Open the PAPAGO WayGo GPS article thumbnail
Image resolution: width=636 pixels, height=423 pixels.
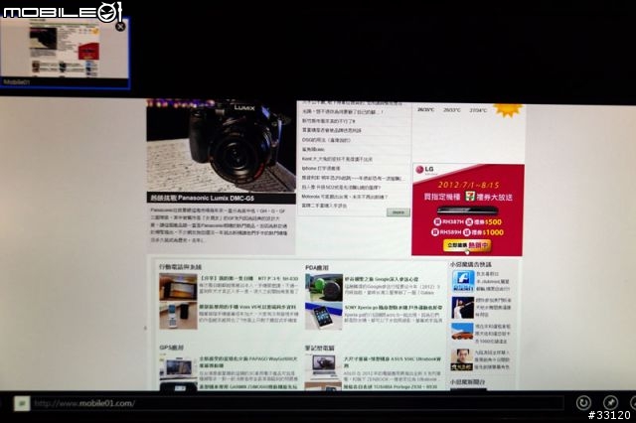click(x=178, y=368)
